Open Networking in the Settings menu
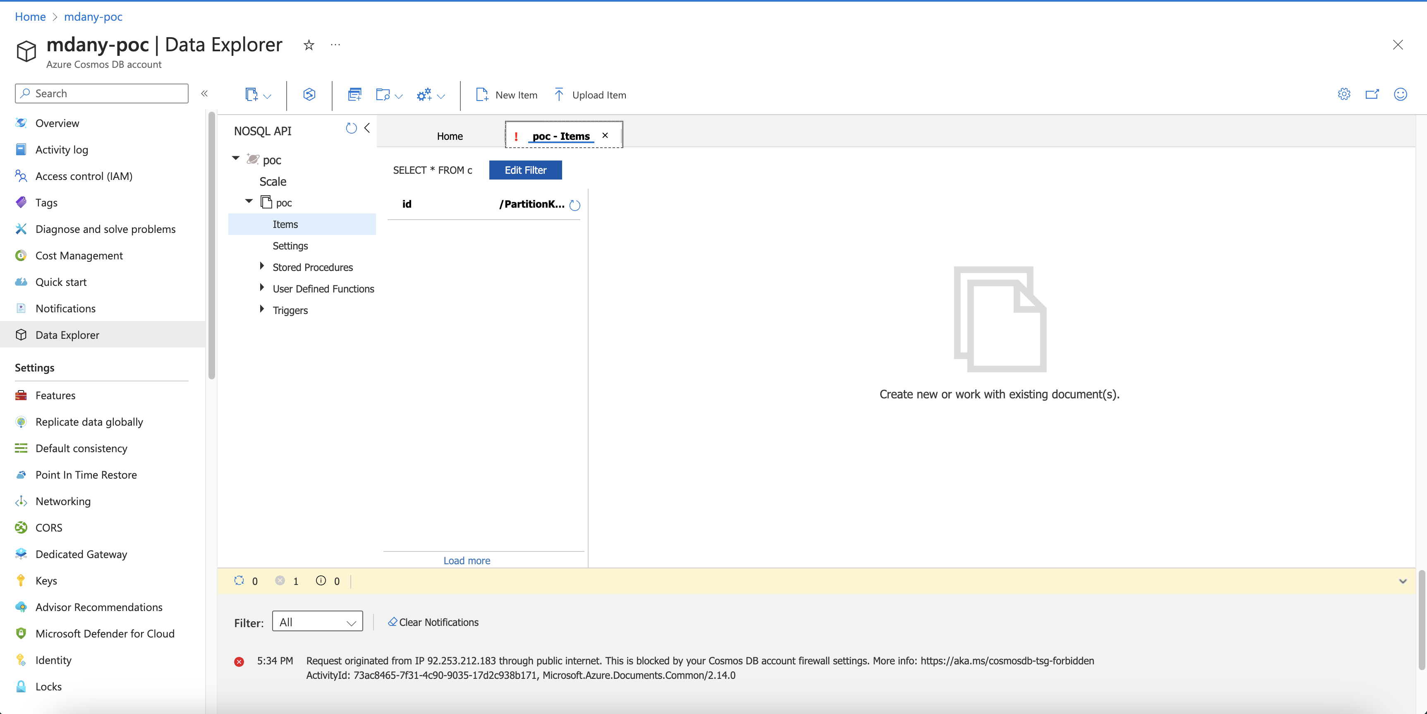The height and width of the screenshot is (714, 1427). pyautogui.click(x=62, y=501)
